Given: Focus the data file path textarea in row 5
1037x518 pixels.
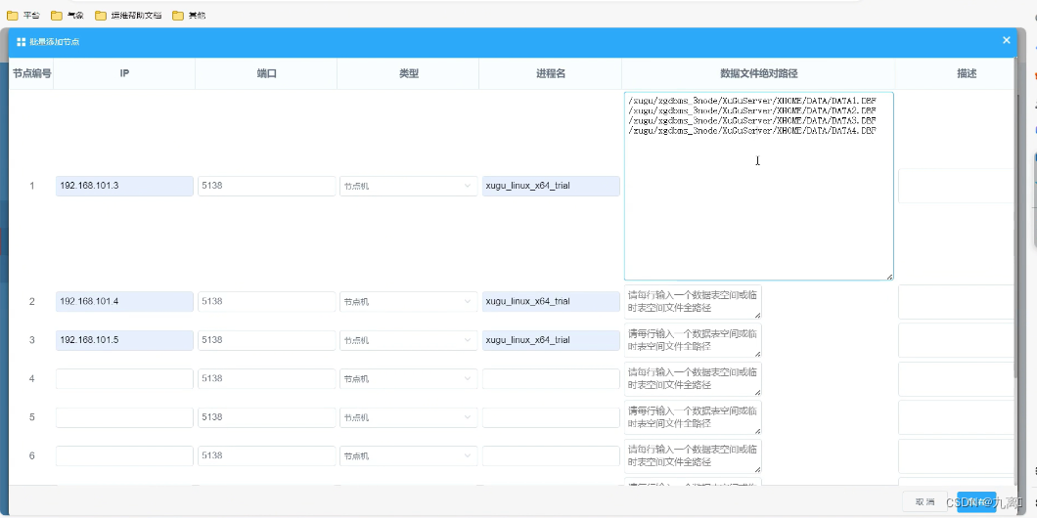Looking at the screenshot, I should coord(693,417).
